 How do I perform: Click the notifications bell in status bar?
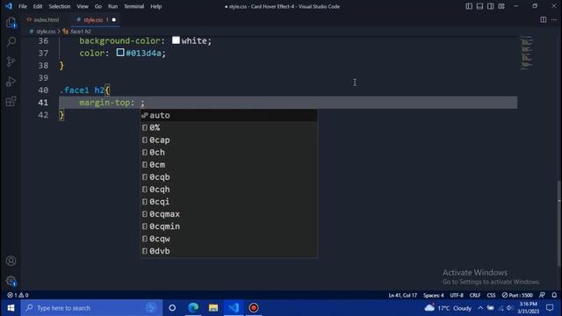(554, 295)
